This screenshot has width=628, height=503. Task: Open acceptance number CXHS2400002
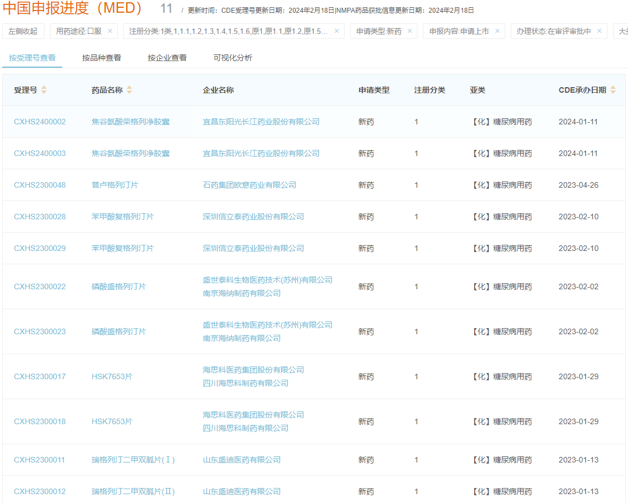tap(39, 122)
